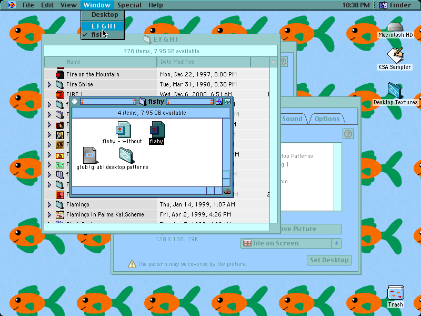Click the 10:38 PM menu bar clock
The width and height of the screenshot is (421, 316).
point(356,5)
